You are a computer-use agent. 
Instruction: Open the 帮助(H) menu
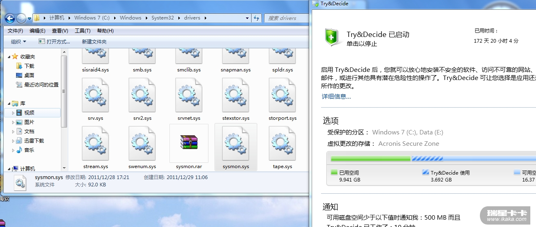click(105, 31)
